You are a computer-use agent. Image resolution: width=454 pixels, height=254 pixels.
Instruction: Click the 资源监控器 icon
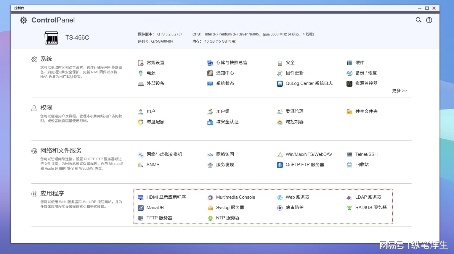coord(349,83)
